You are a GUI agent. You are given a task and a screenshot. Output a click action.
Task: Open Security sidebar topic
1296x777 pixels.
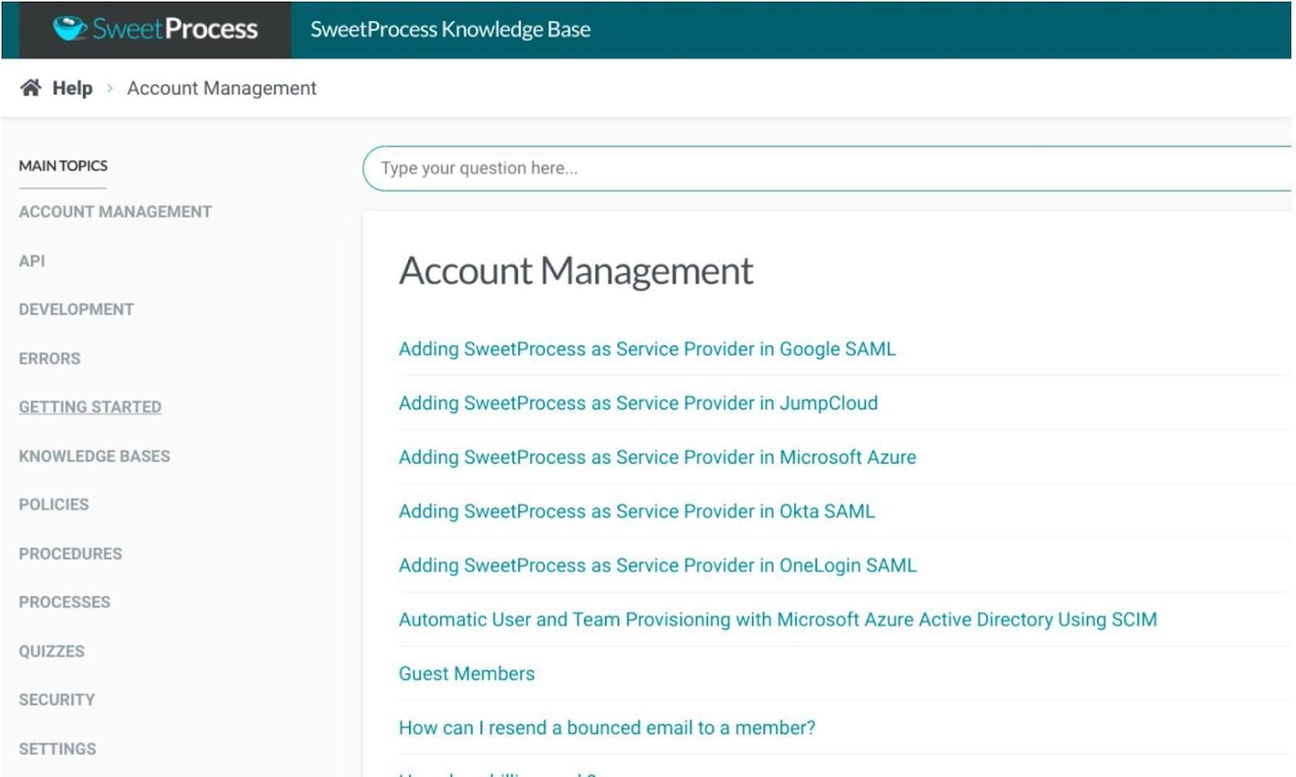coord(57,699)
